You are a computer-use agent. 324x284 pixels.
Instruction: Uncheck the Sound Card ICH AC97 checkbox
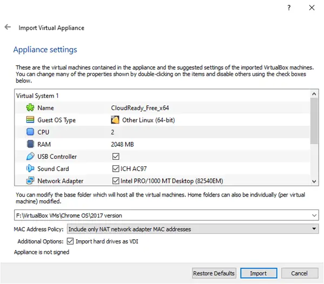pyautogui.click(x=116, y=168)
